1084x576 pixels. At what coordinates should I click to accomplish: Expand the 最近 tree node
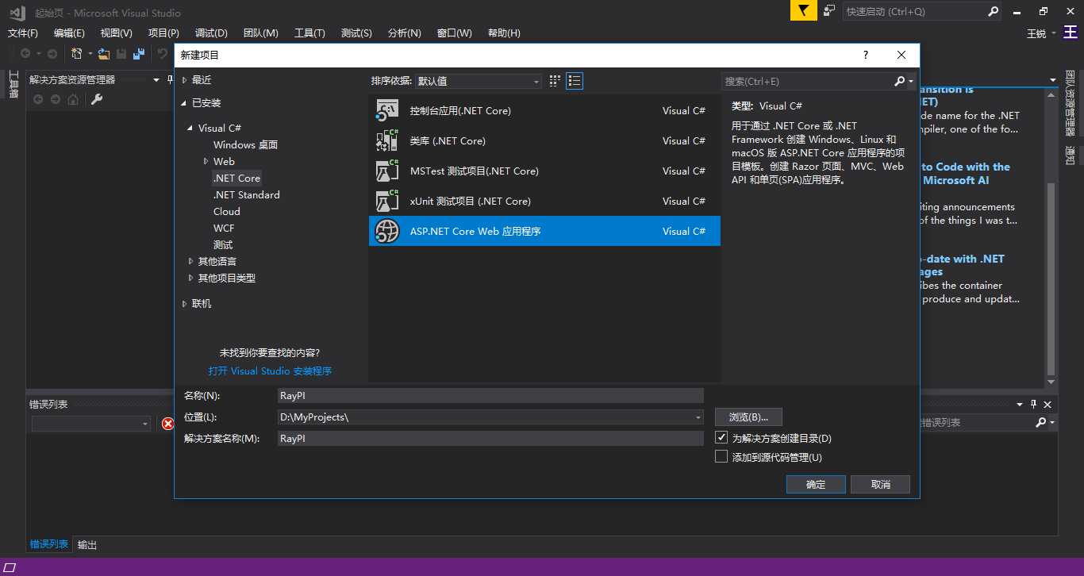point(185,79)
